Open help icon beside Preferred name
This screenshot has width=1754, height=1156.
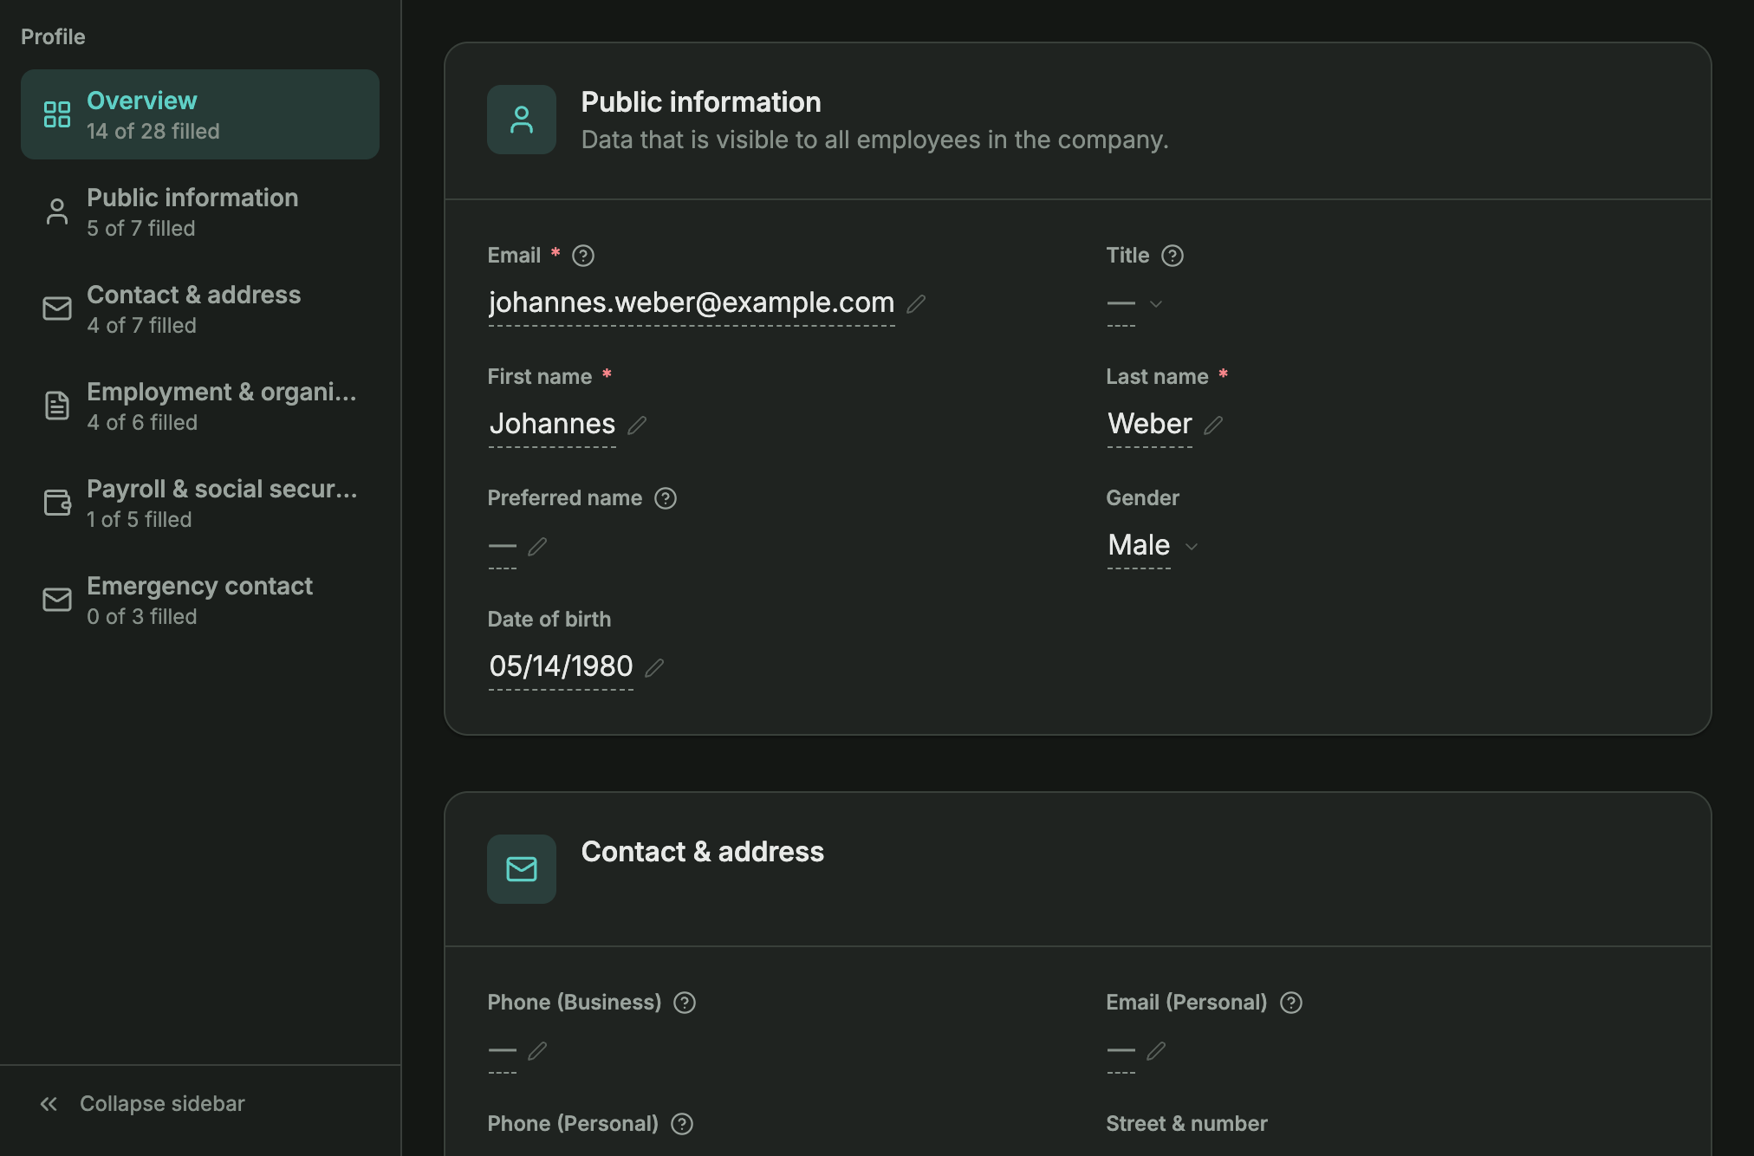[666, 498]
